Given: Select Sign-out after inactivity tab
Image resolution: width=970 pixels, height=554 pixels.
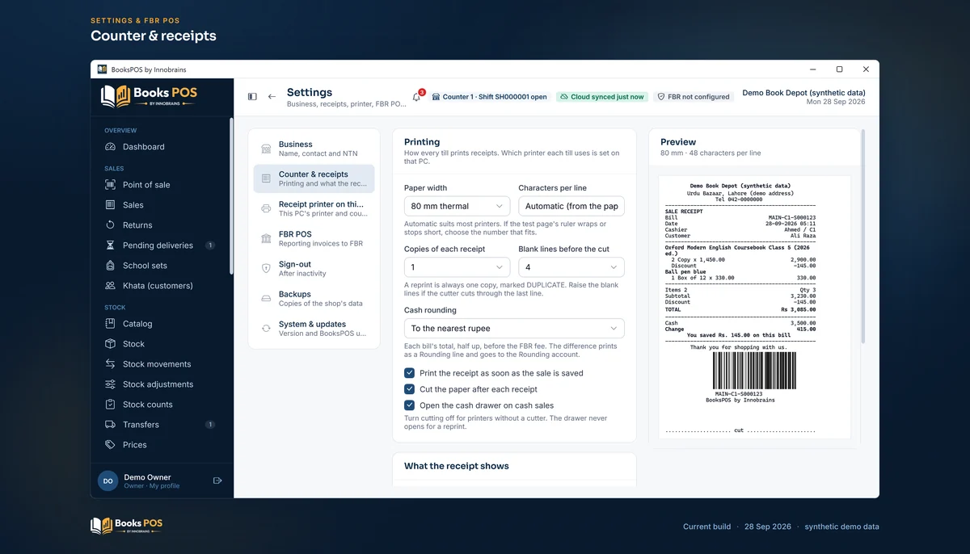Looking at the screenshot, I should pos(314,269).
